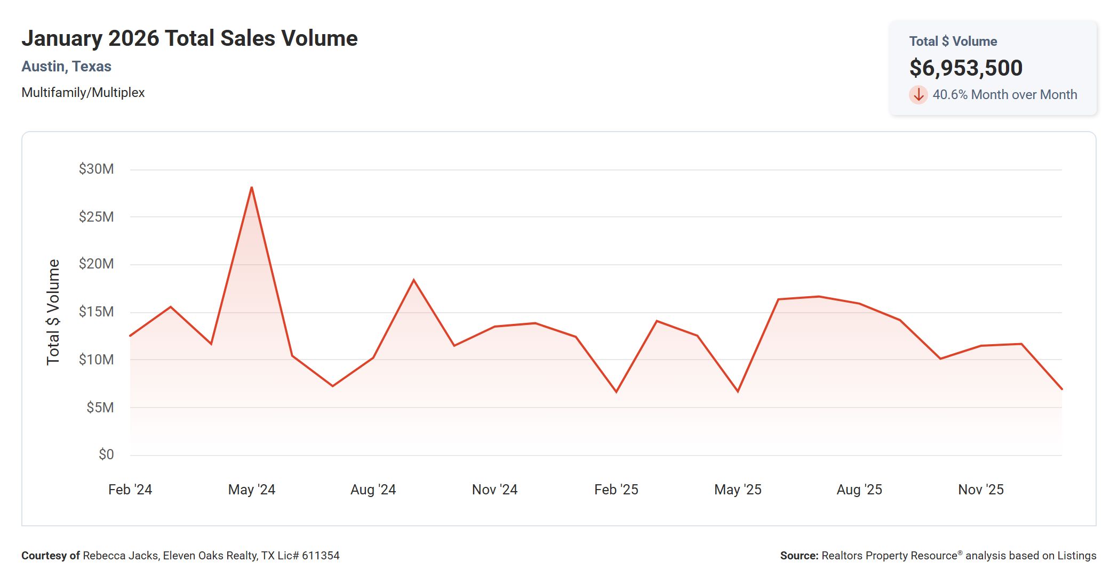The image size is (1118, 586).
Task: Click the rotated 'Total $ Volume' axis title
Action: tap(53, 312)
